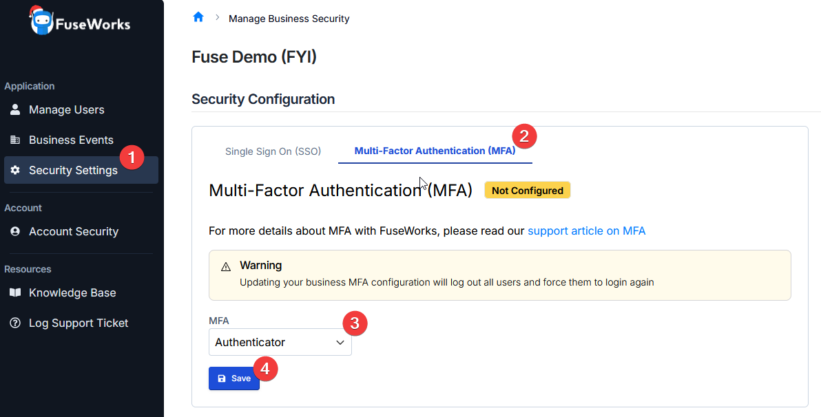Switch to the Single Sign On (SSO) tab
821x417 pixels.
point(273,151)
